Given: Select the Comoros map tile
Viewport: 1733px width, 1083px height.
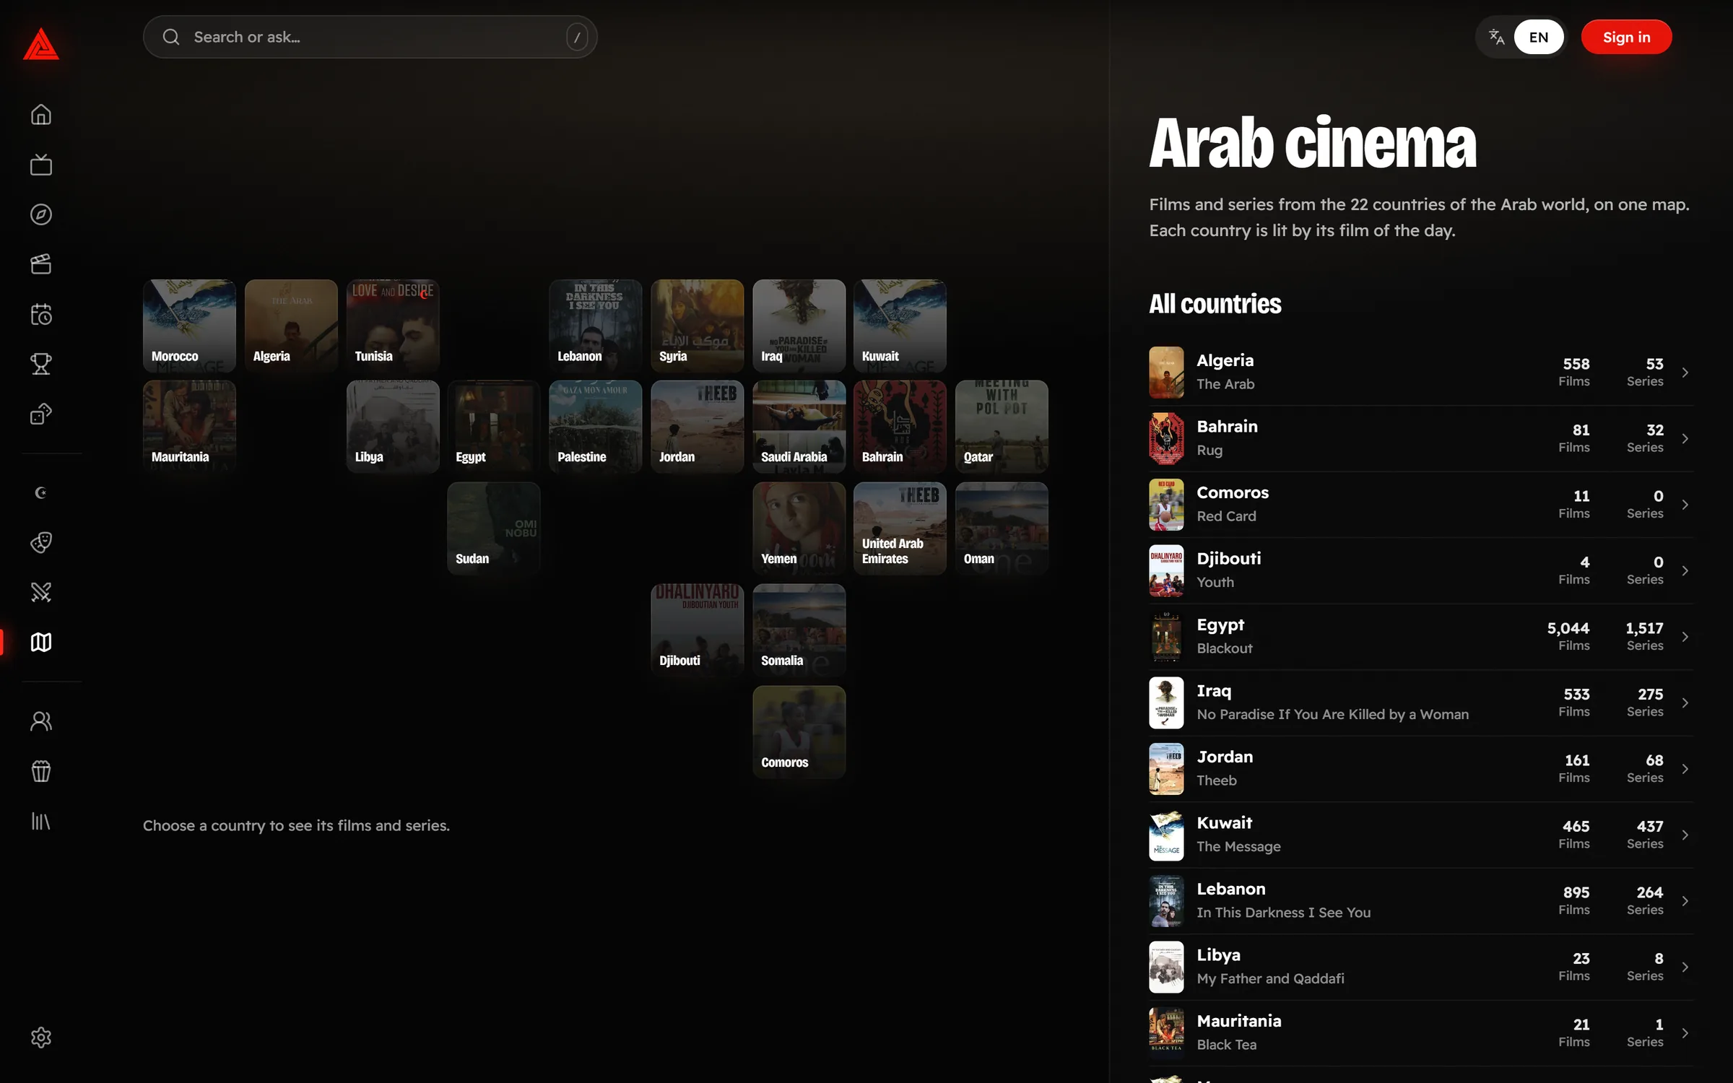Looking at the screenshot, I should click(799, 732).
